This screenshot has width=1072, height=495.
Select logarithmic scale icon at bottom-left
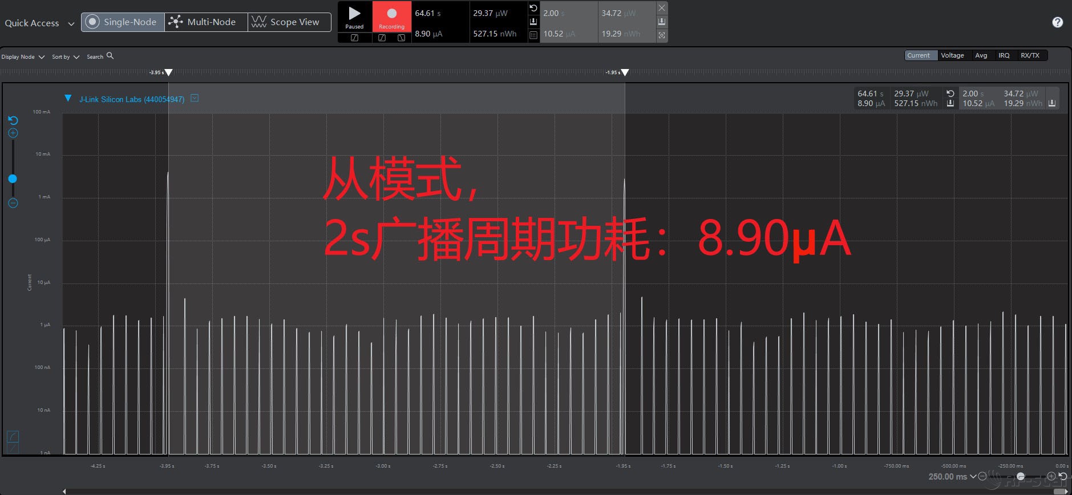click(13, 437)
